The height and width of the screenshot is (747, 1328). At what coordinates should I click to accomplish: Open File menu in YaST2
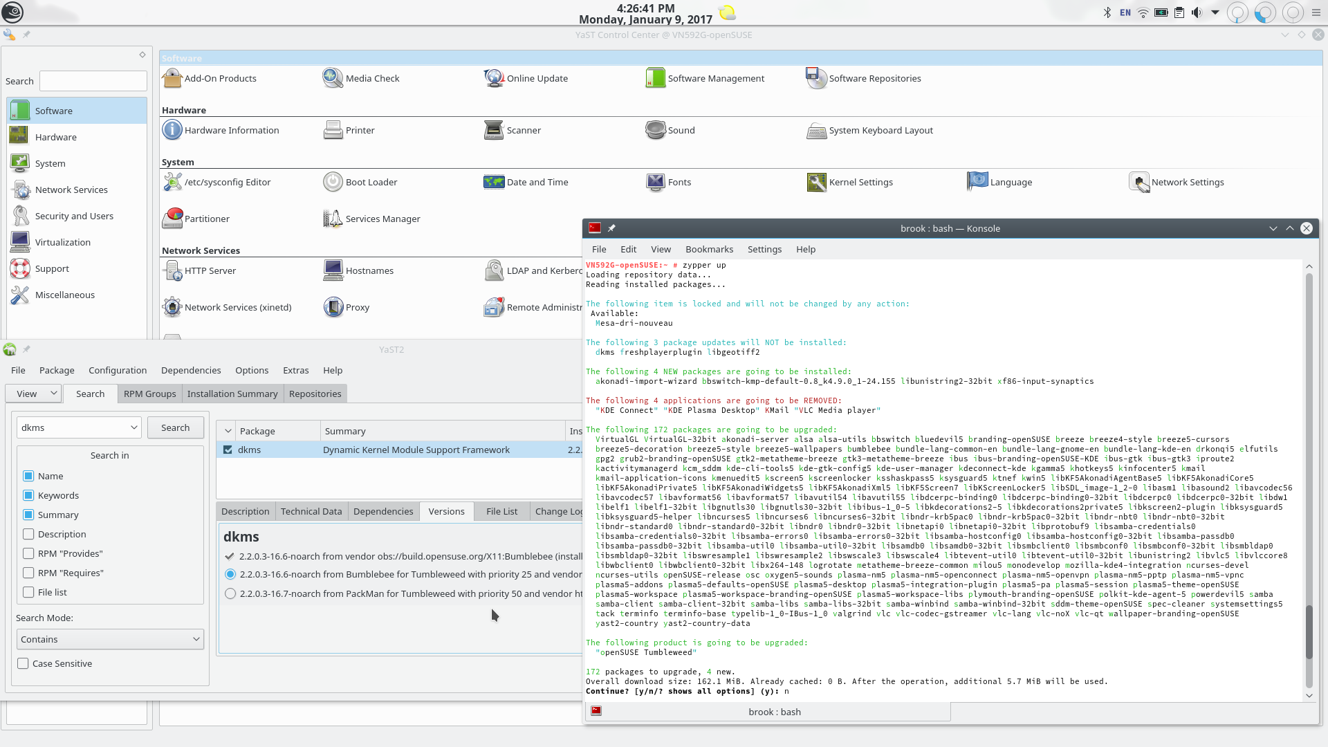tap(18, 370)
